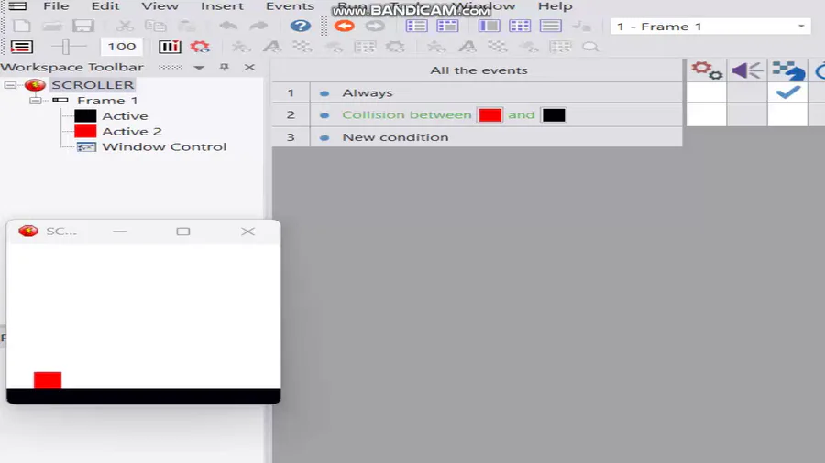Screen dimensions: 825x463
Task: Click 'New condition' in row 3
Action: point(395,137)
